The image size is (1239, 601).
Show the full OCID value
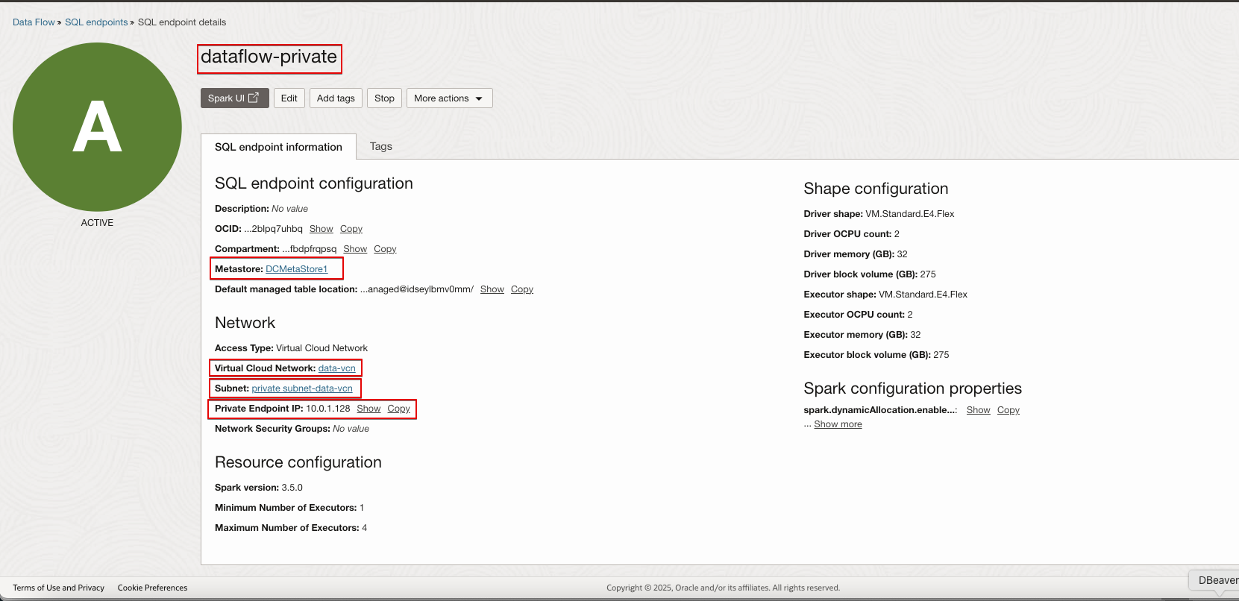(x=321, y=229)
